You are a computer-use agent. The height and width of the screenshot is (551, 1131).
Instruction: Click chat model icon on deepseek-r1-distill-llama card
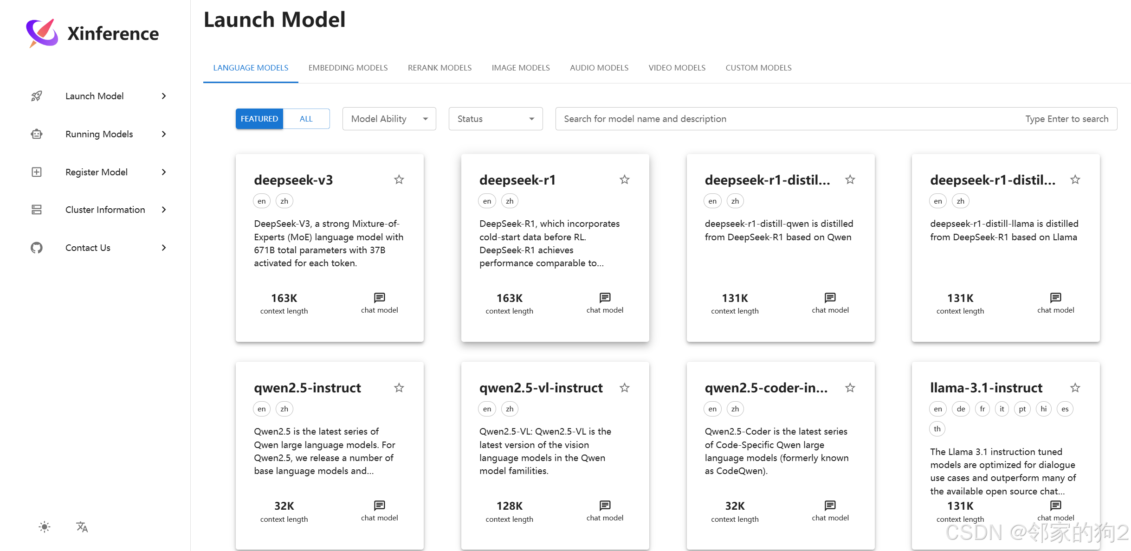1056,297
